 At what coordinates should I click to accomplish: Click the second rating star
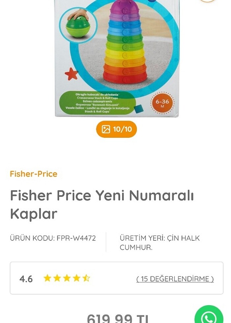coord(57,278)
